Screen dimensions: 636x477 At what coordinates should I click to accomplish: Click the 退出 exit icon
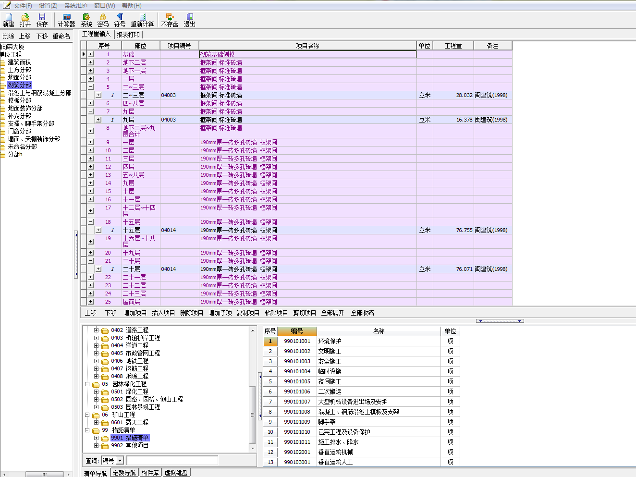click(190, 20)
